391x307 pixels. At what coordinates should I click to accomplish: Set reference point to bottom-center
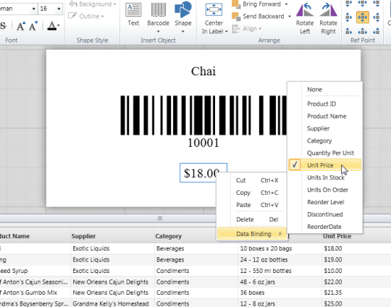[362, 31]
